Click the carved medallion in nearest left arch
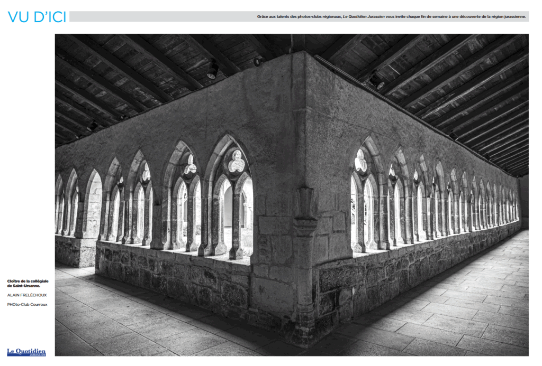Image resolution: width=542 pixels, height=366 pixels. (x=237, y=162)
